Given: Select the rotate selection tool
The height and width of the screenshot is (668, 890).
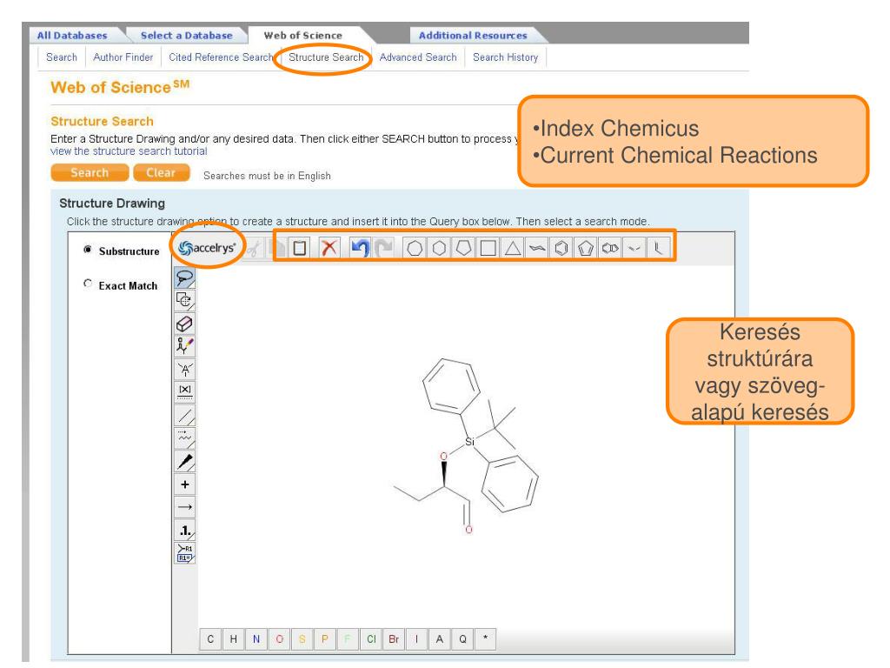Looking at the screenshot, I should (x=184, y=300).
